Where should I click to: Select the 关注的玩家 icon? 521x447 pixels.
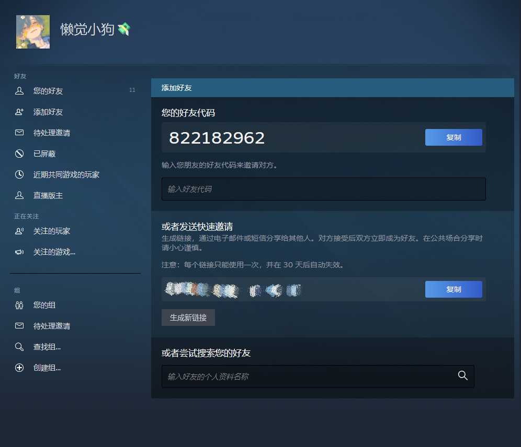point(19,231)
